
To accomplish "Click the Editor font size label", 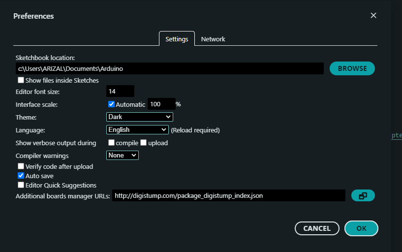I will (x=37, y=92).
